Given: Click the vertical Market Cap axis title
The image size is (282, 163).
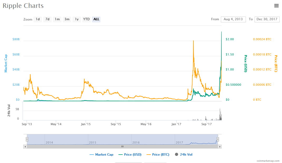Looking at the screenshot, I should click(6, 63).
